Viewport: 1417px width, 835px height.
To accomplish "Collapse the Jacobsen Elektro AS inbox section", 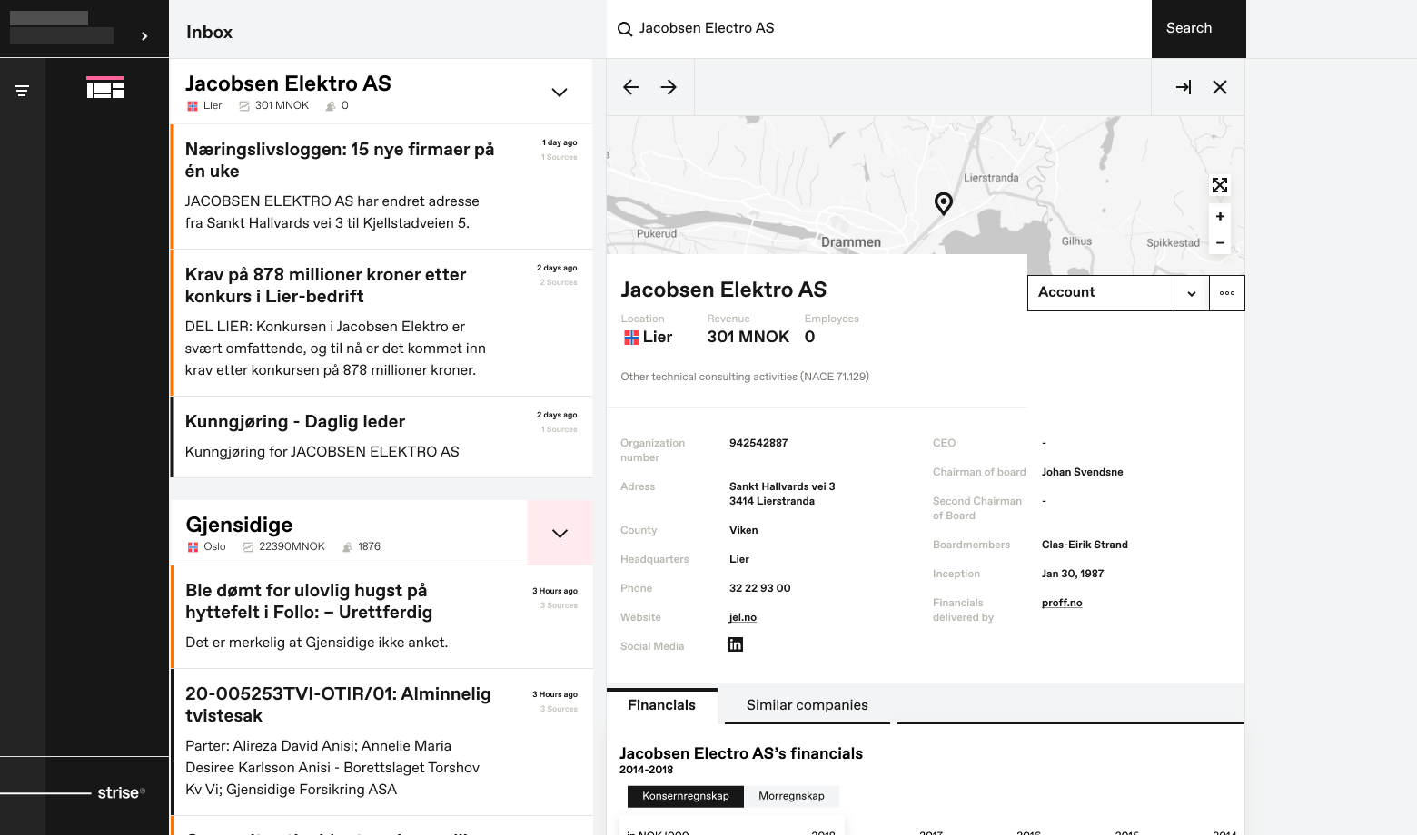I will (560, 92).
